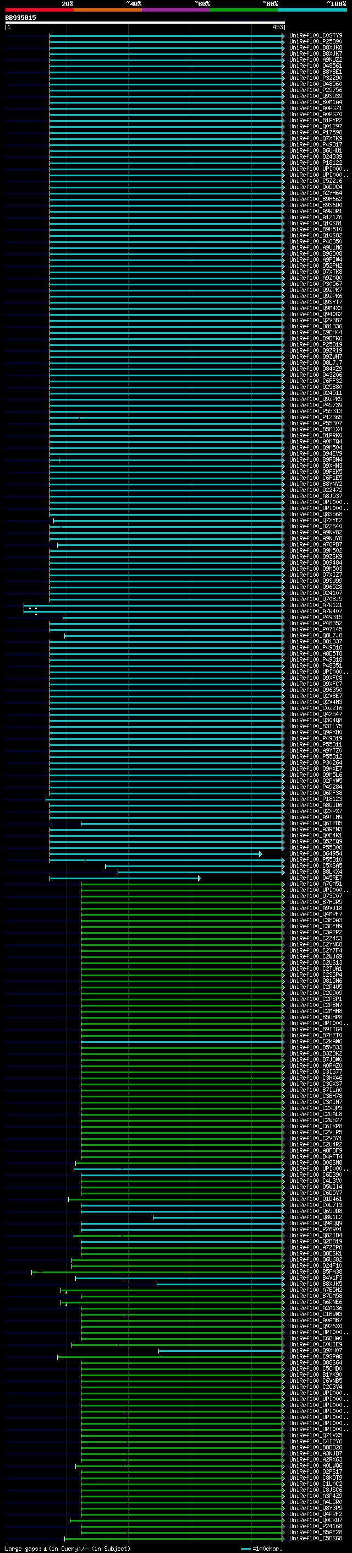The height and width of the screenshot is (1553, 352).
Task: Select the UniRef100_B1YK90 label
Action: pos(316,1375)
